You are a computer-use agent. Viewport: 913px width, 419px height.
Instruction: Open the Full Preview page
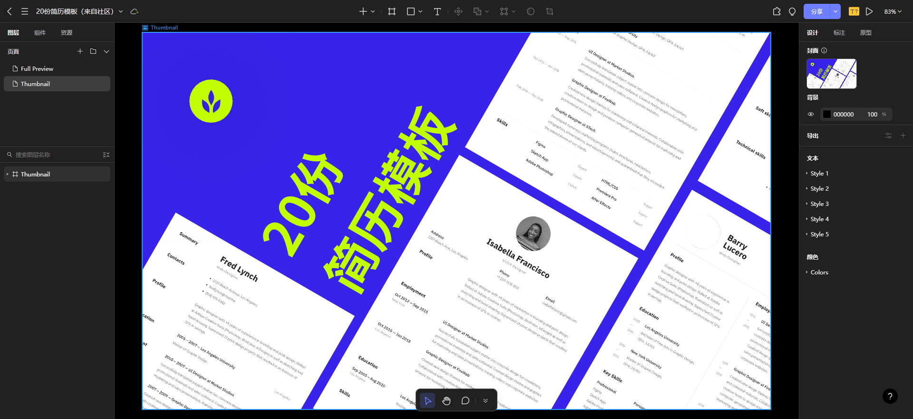tap(57, 68)
